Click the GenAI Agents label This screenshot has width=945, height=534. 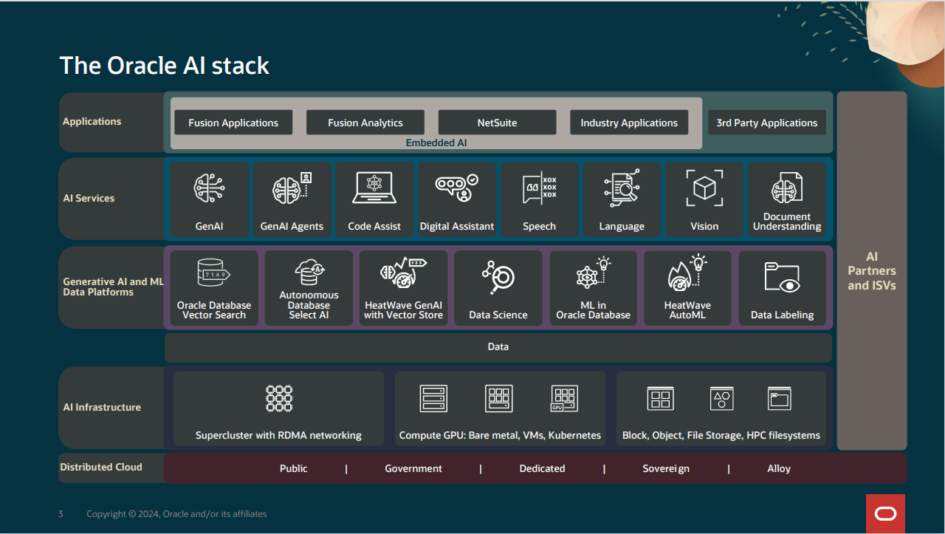tap(292, 226)
